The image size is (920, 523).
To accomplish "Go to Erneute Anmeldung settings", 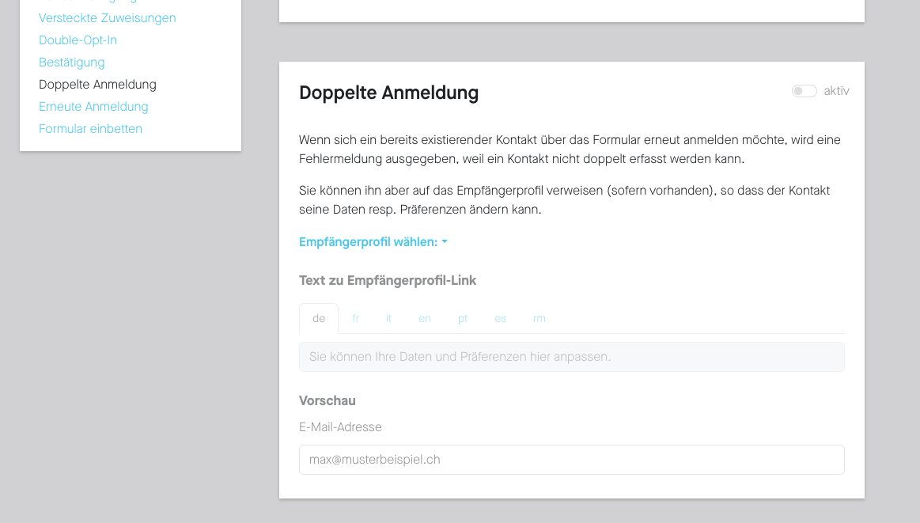I will 93,106.
